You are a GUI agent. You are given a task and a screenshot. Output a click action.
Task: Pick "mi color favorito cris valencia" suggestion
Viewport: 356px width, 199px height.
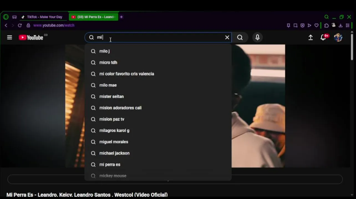(x=158, y=74)
